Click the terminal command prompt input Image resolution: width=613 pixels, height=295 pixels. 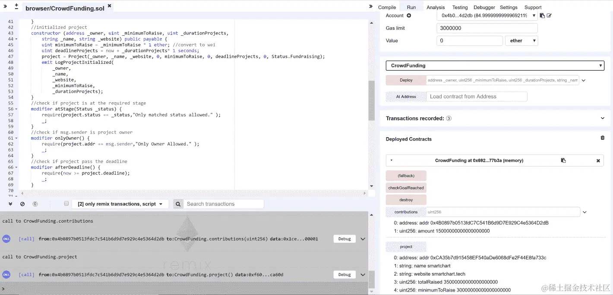point(186,289)
